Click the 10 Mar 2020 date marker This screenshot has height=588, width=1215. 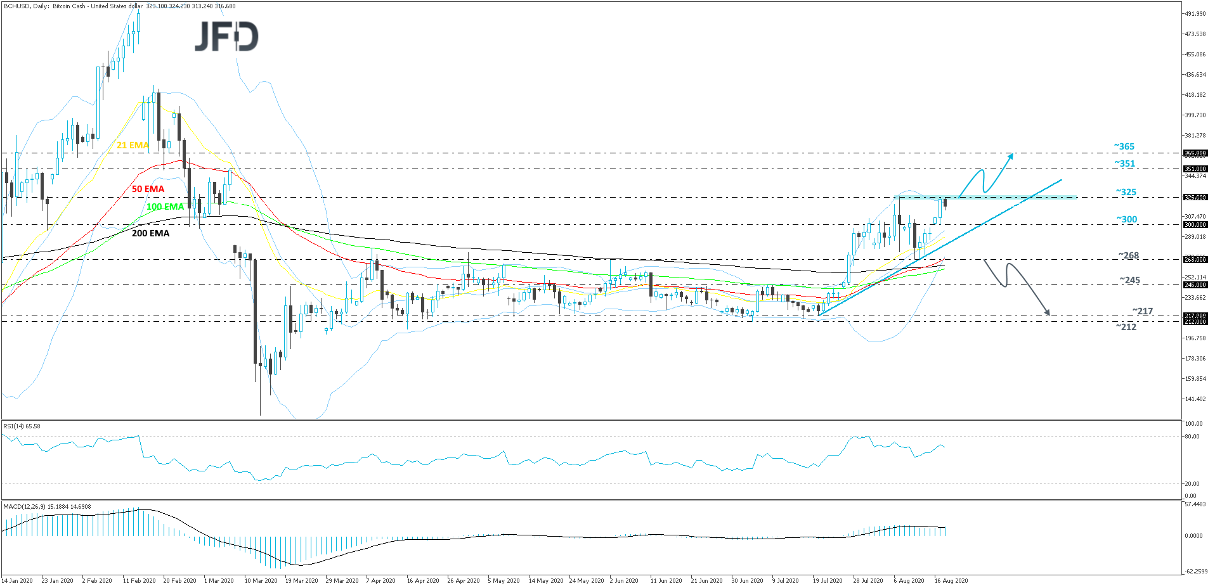coord(261,580)
